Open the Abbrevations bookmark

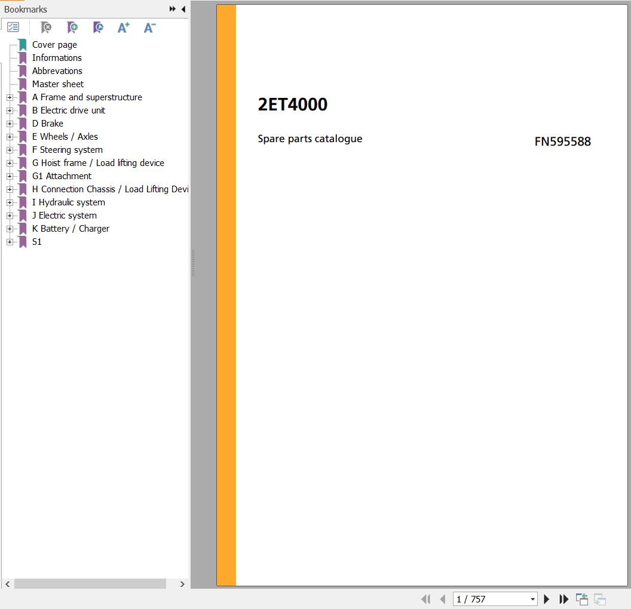(x=57, y=70)
